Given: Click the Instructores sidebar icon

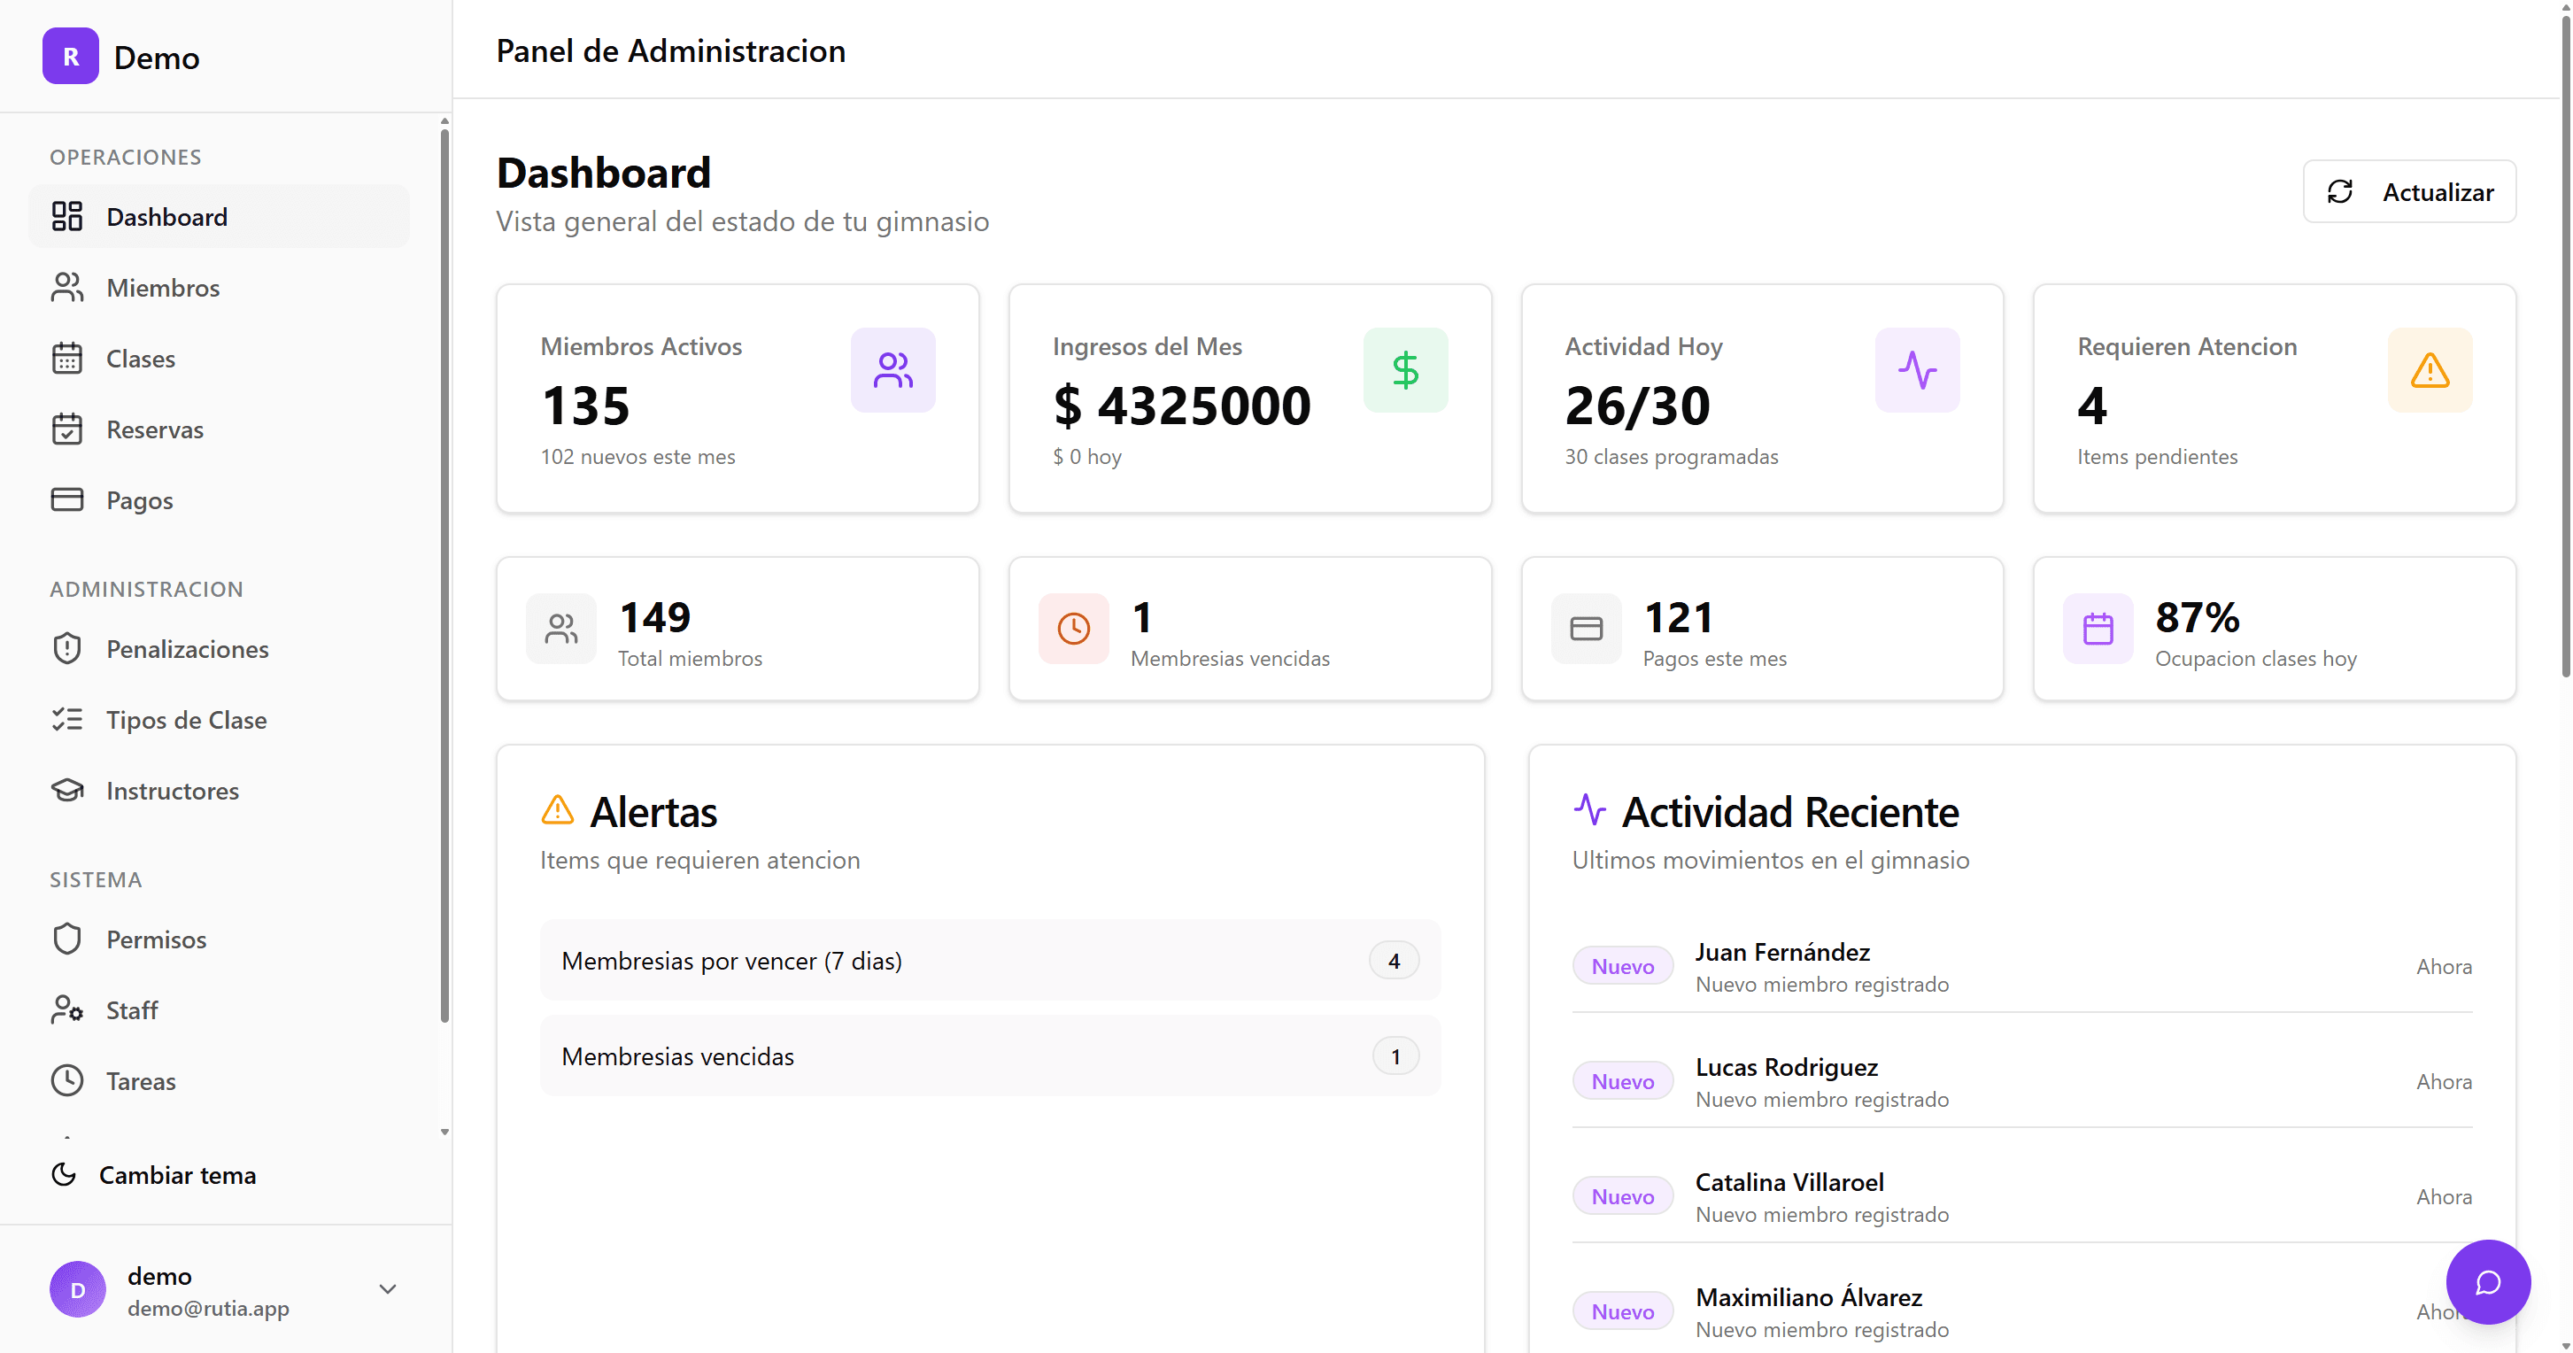Looking at the screenshot, I should [x=67, y=790].
